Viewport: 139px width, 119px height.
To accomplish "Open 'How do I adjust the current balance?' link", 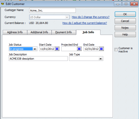I will pyautogui.click(x=84, y=23).
